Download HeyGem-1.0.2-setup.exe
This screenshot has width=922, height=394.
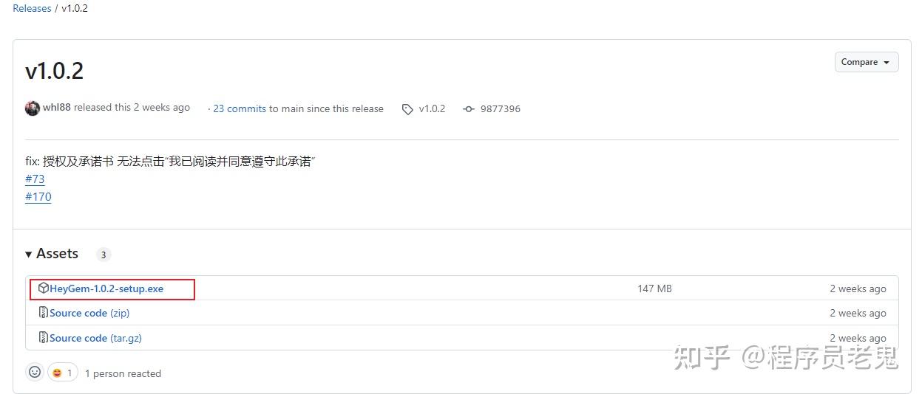[106, 288]
